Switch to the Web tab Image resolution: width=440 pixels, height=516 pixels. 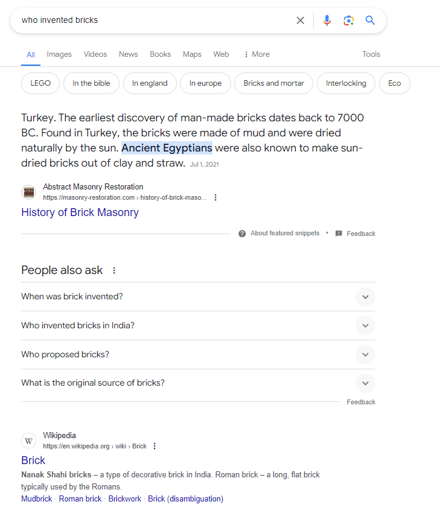(x=221, y=54)
